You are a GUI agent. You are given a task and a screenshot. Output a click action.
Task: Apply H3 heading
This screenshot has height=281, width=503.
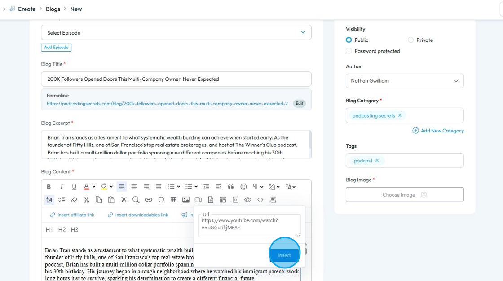[x=75, y=230]
